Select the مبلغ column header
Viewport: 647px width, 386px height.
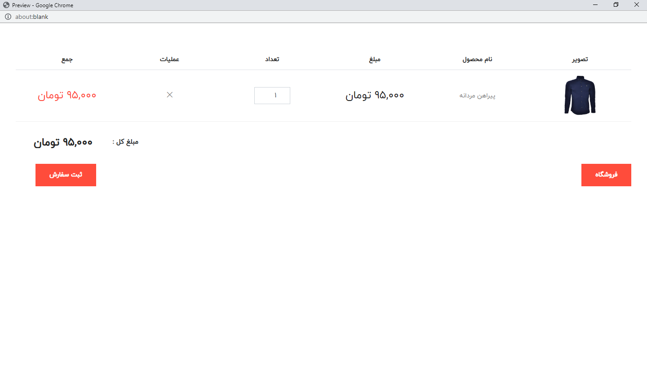point(375,59)
